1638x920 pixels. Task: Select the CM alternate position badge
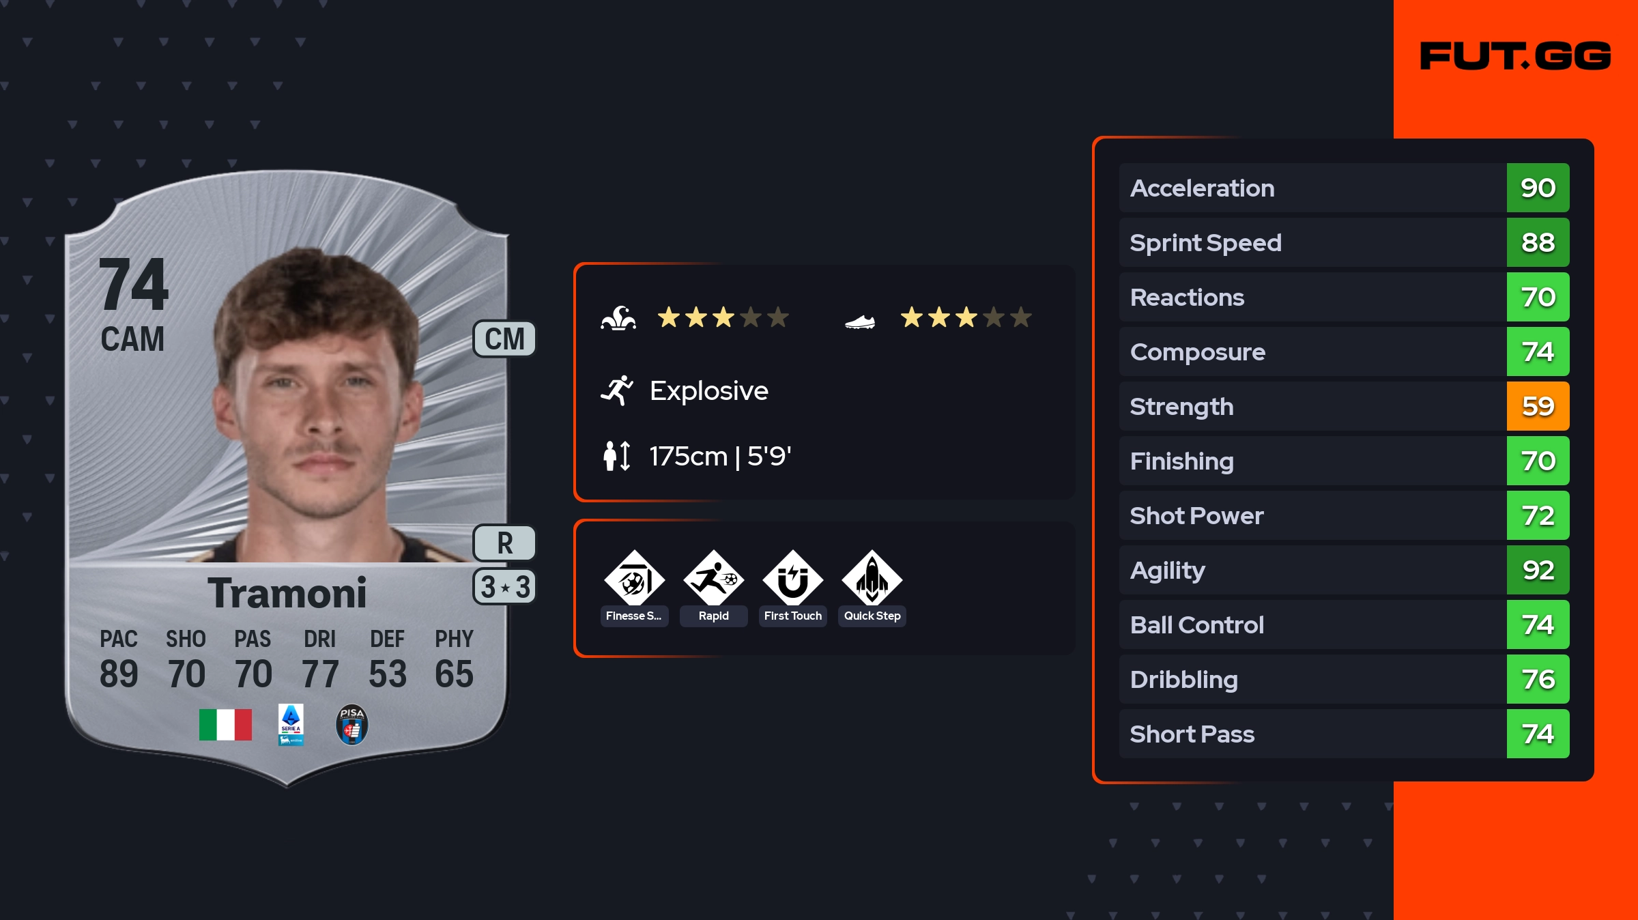click(504, 339)
